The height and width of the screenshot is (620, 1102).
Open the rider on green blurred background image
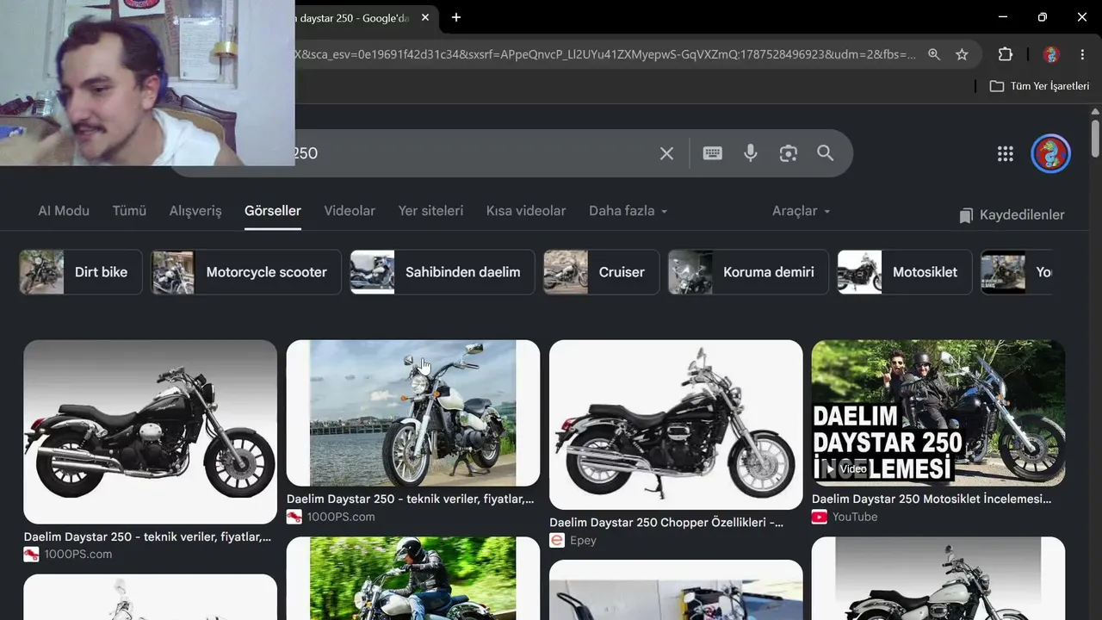point(413,578)
